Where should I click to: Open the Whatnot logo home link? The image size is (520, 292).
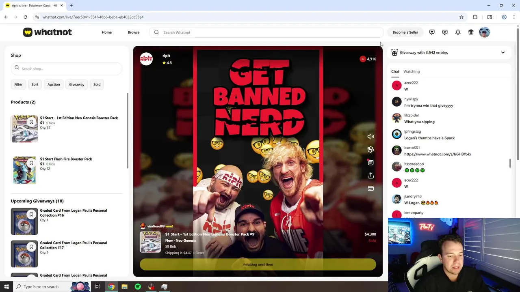(48, 32)
